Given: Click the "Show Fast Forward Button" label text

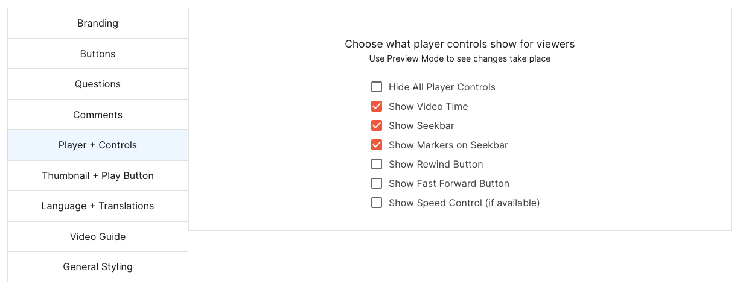Looking at the screenshot, I should (449, 184).
